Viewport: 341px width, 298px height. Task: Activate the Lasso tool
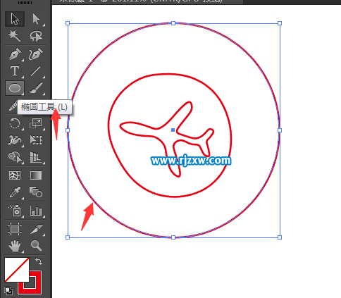point(36,36)
